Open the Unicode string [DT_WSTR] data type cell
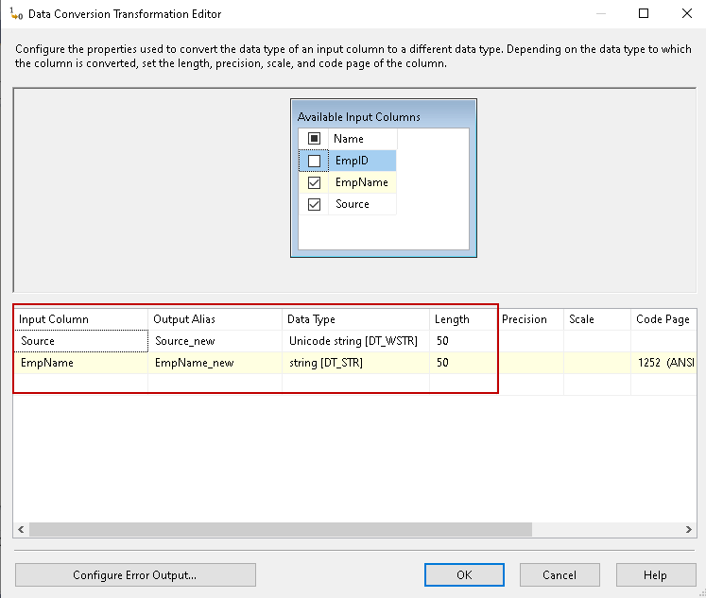Viewport: 706px width, 598px height. point(355,341)
